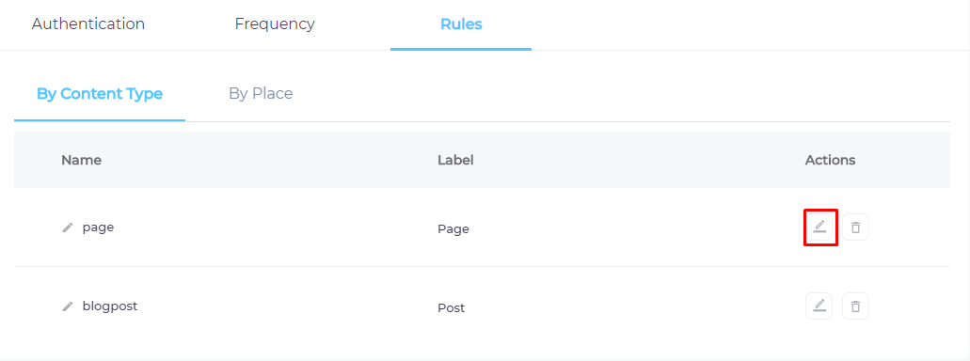The width and height of the screenshot is (970, 361).
Task: Delete the page content type rule
Action: (x=855, y=228)
